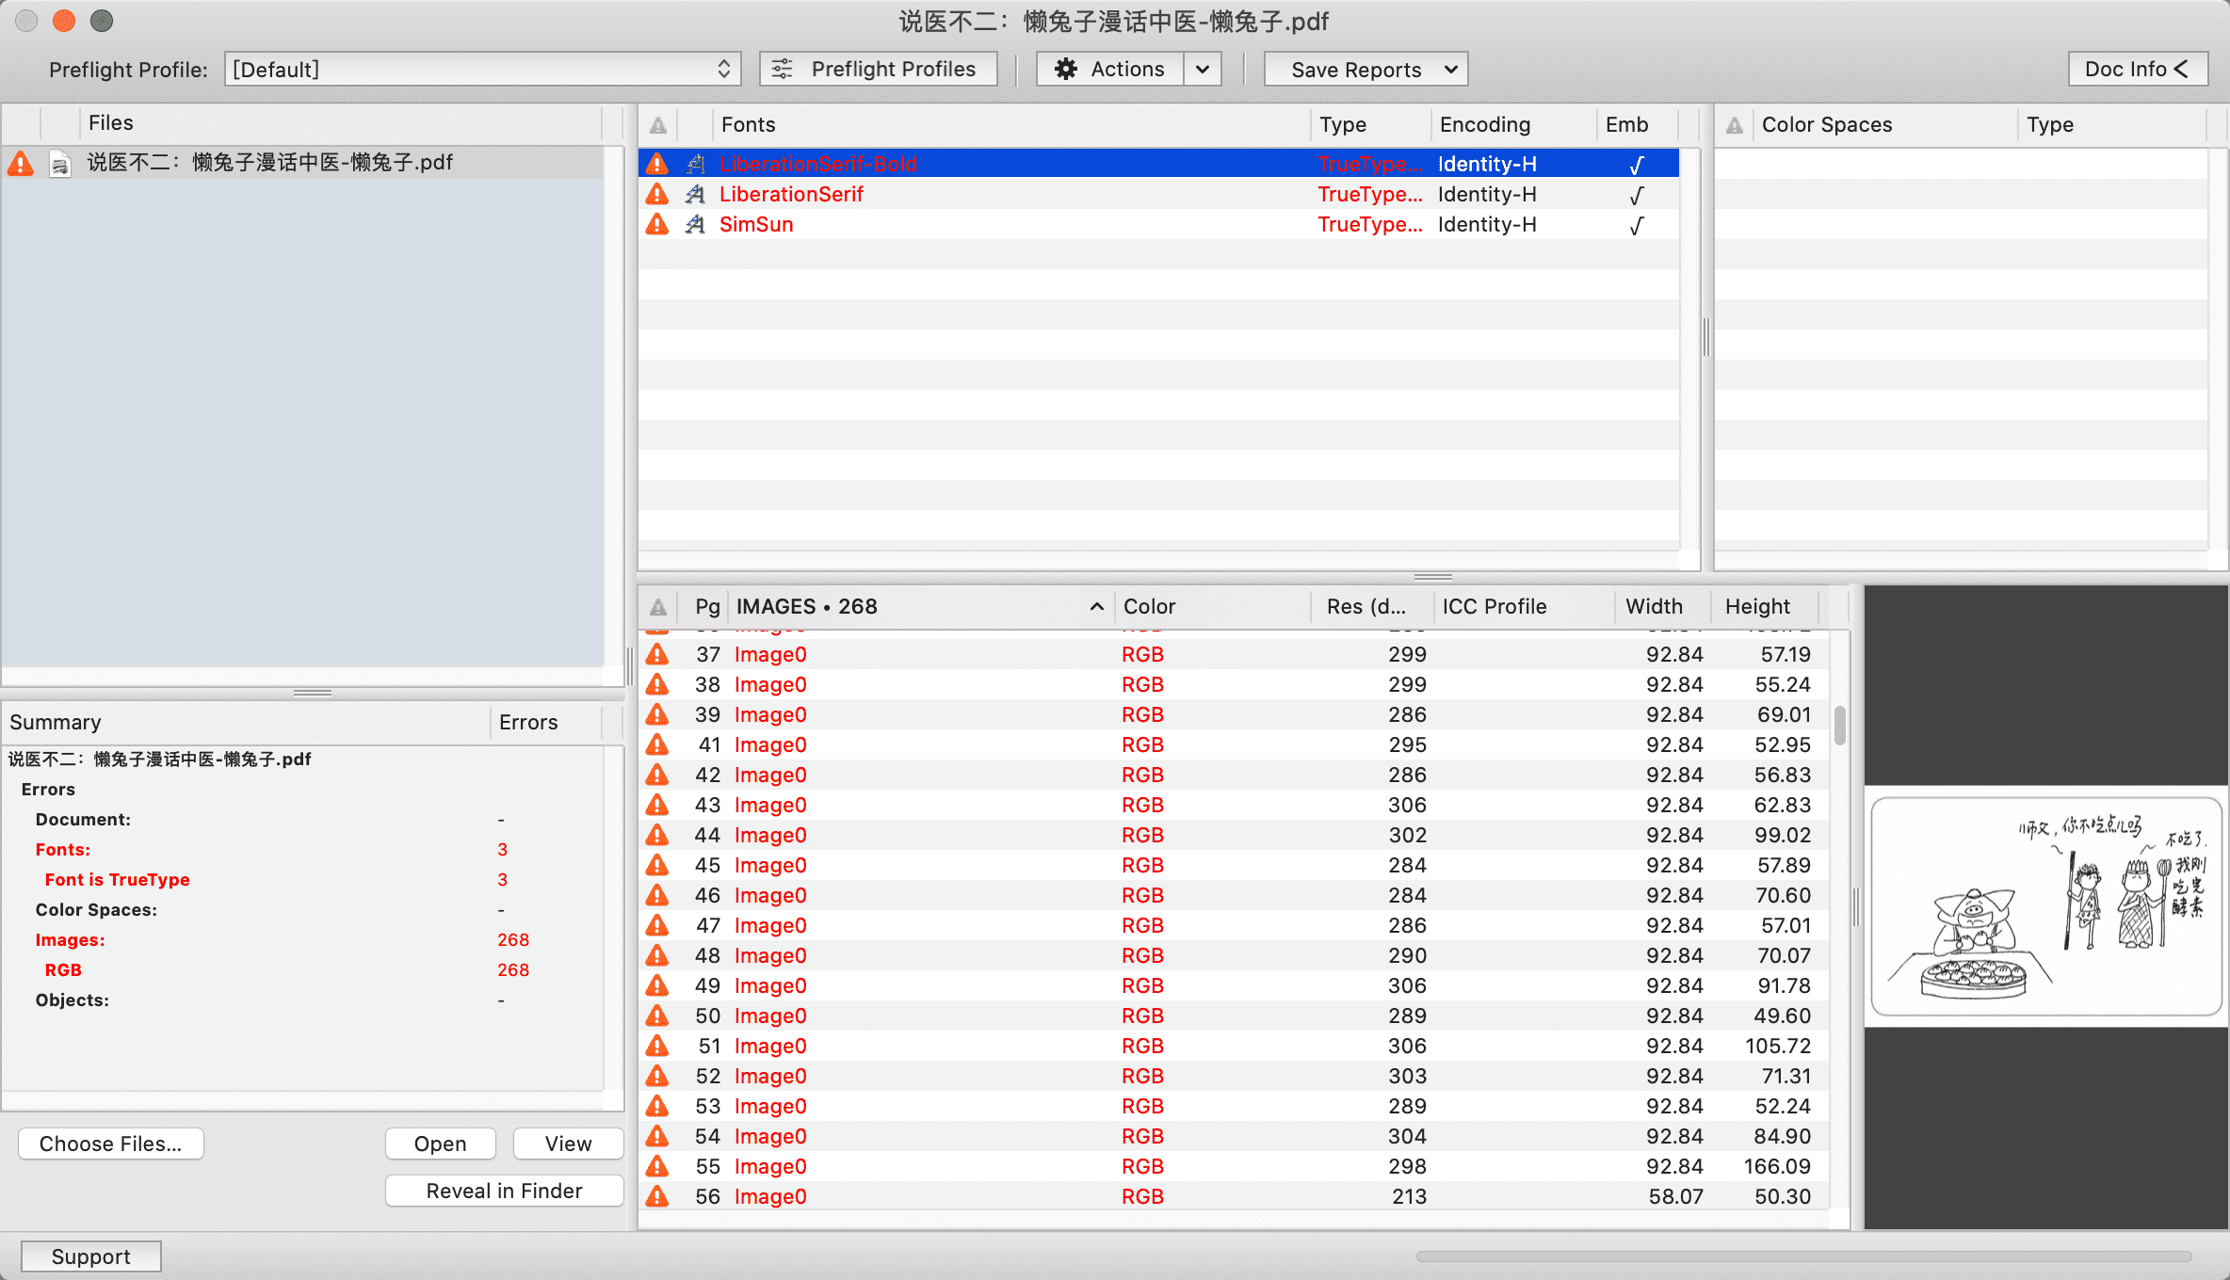This screenshot has height=1280, width=2230.
Task: Click the Fonts table warning column header icon
Action: pos(658,125)
